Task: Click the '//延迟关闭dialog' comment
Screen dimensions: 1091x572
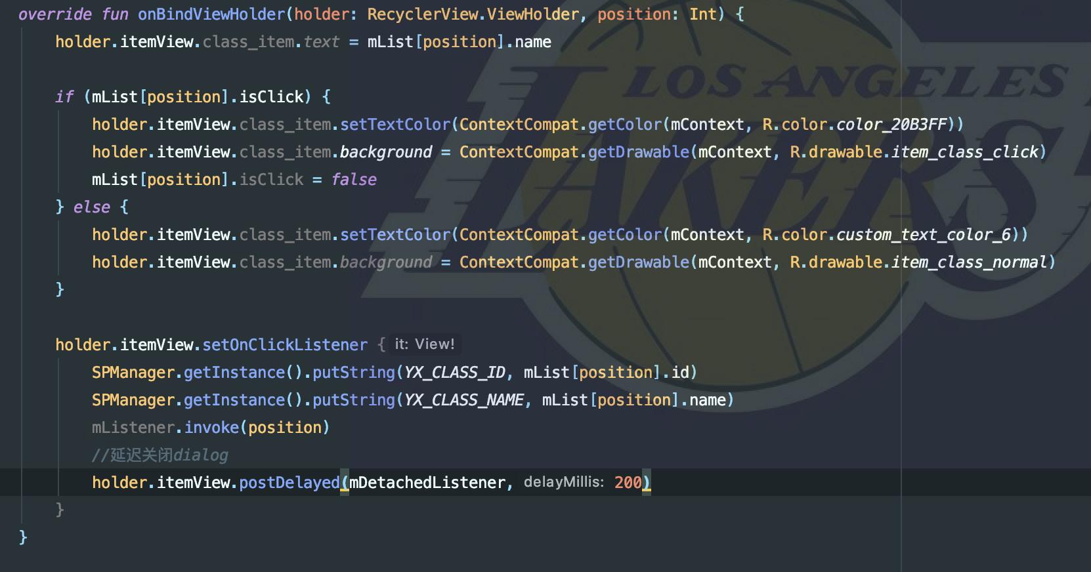Action: point(160,455)
